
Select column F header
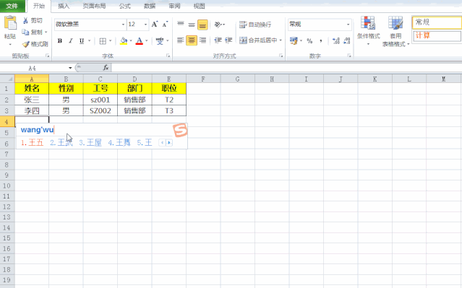coord(203,79)
